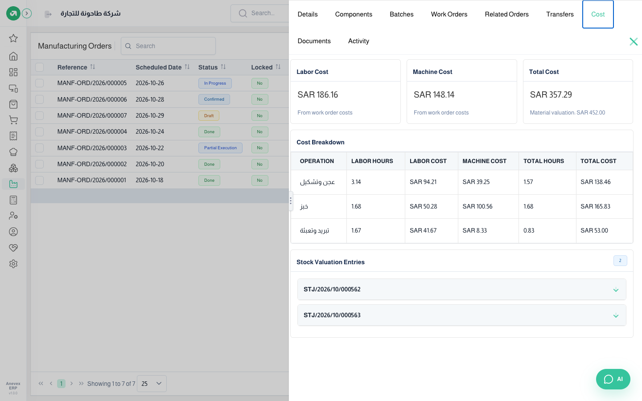The height and width of the screenshot is (401, 642).
Task: Click the Manufacturing Orders search field
Action: (x=168, y=46)
